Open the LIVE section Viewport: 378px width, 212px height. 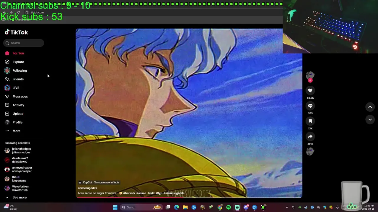coord(12,88)
